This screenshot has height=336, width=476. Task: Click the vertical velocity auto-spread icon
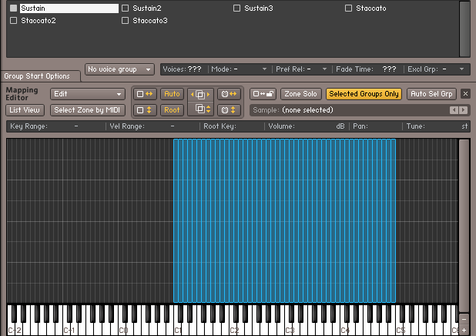point(144,110)
